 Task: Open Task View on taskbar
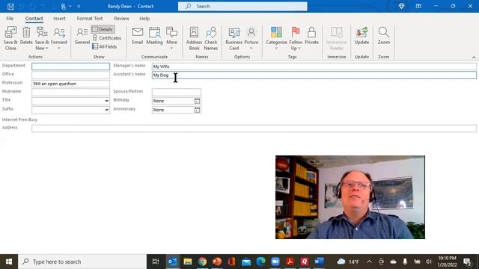click(156, 262)
